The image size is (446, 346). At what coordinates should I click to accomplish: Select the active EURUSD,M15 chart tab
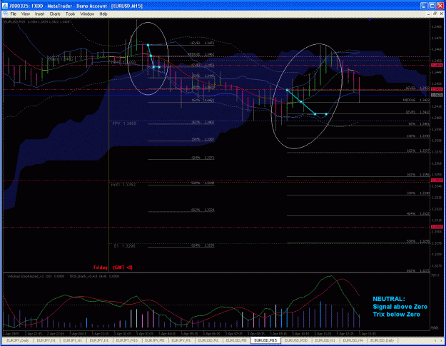[265, 340]
